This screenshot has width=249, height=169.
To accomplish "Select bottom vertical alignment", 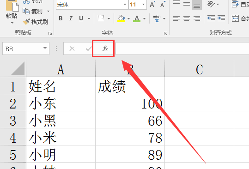I will [x=197, y=5].
